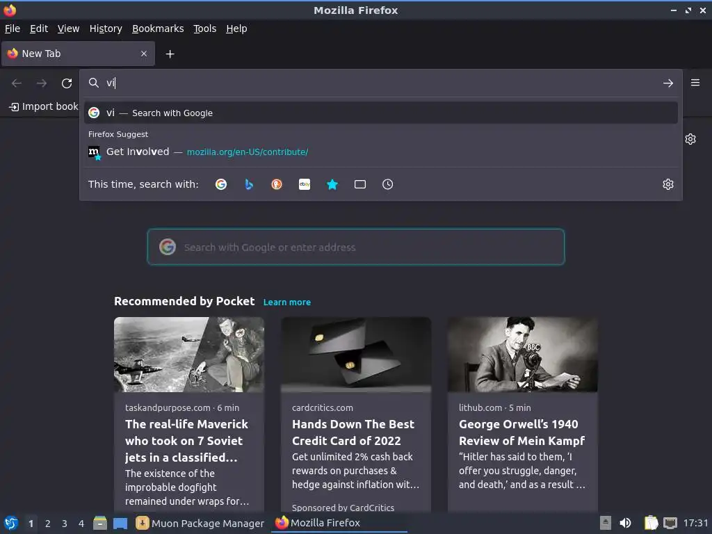712x534 pixels.
Task: Search this time with Bing icon
Action: click(x=249, y=184)
